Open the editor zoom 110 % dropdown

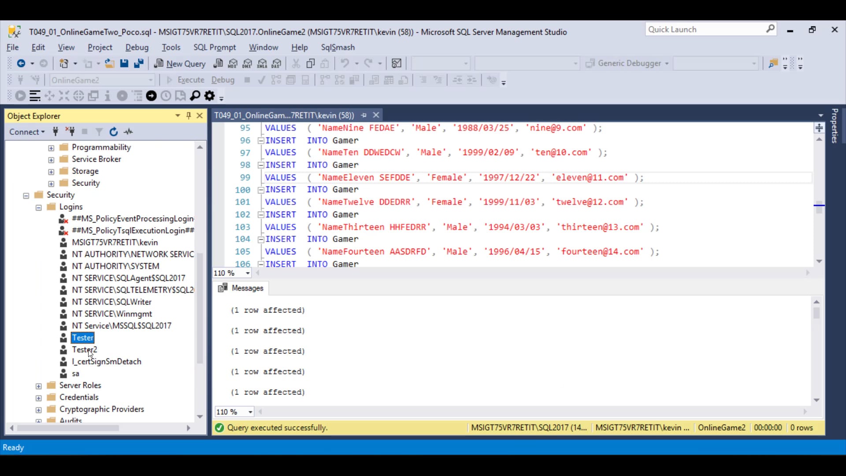click(x=248, y=273)
